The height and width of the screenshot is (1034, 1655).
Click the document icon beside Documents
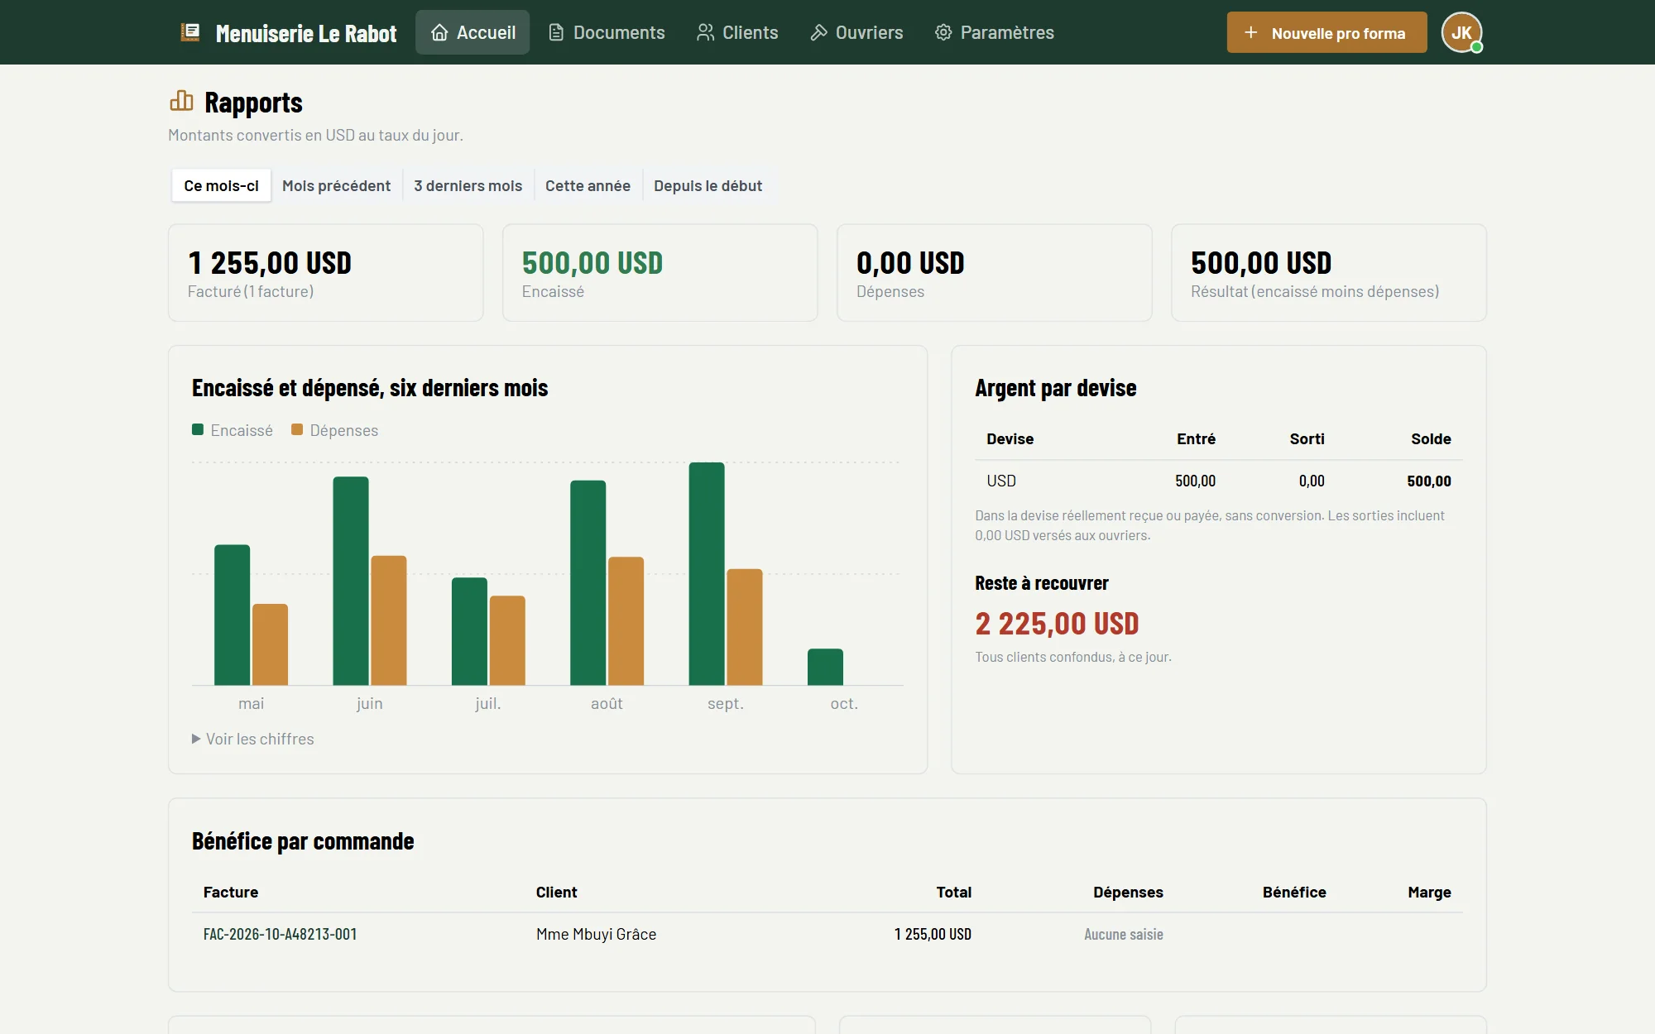coord(556,32)
